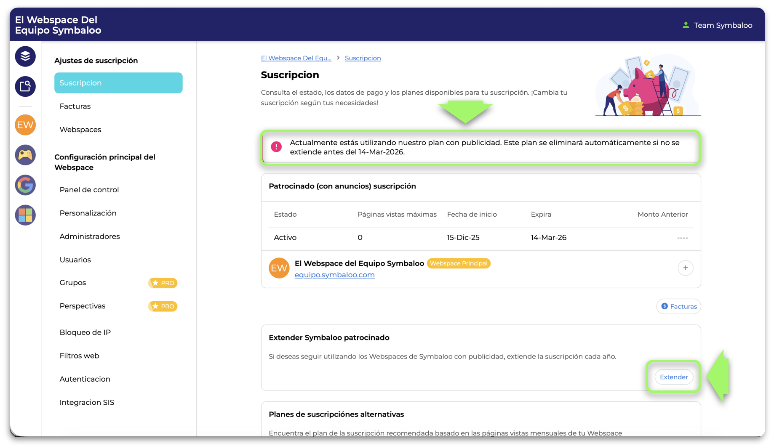The height and width of the screenshot is (446, 774).
Task: Open Integracion SIS settings
Action: [87, 403]
